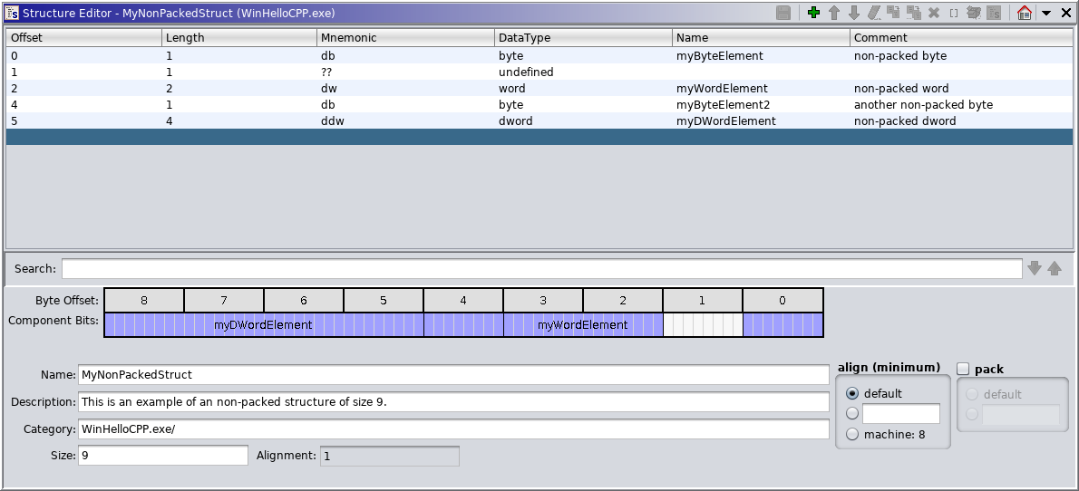The height and width of the screenshot is (491, 1079).
Task: Click the create array brackets icon
Action: [x=954, y=13]
